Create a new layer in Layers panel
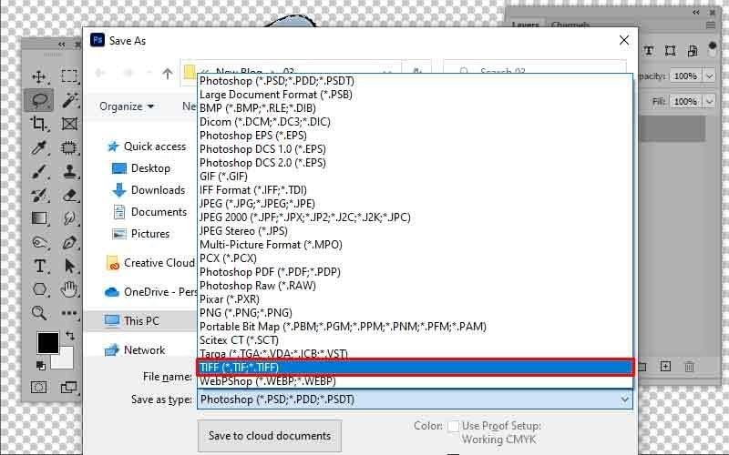This screenshot has width=729, height=455. click(665, 367)
